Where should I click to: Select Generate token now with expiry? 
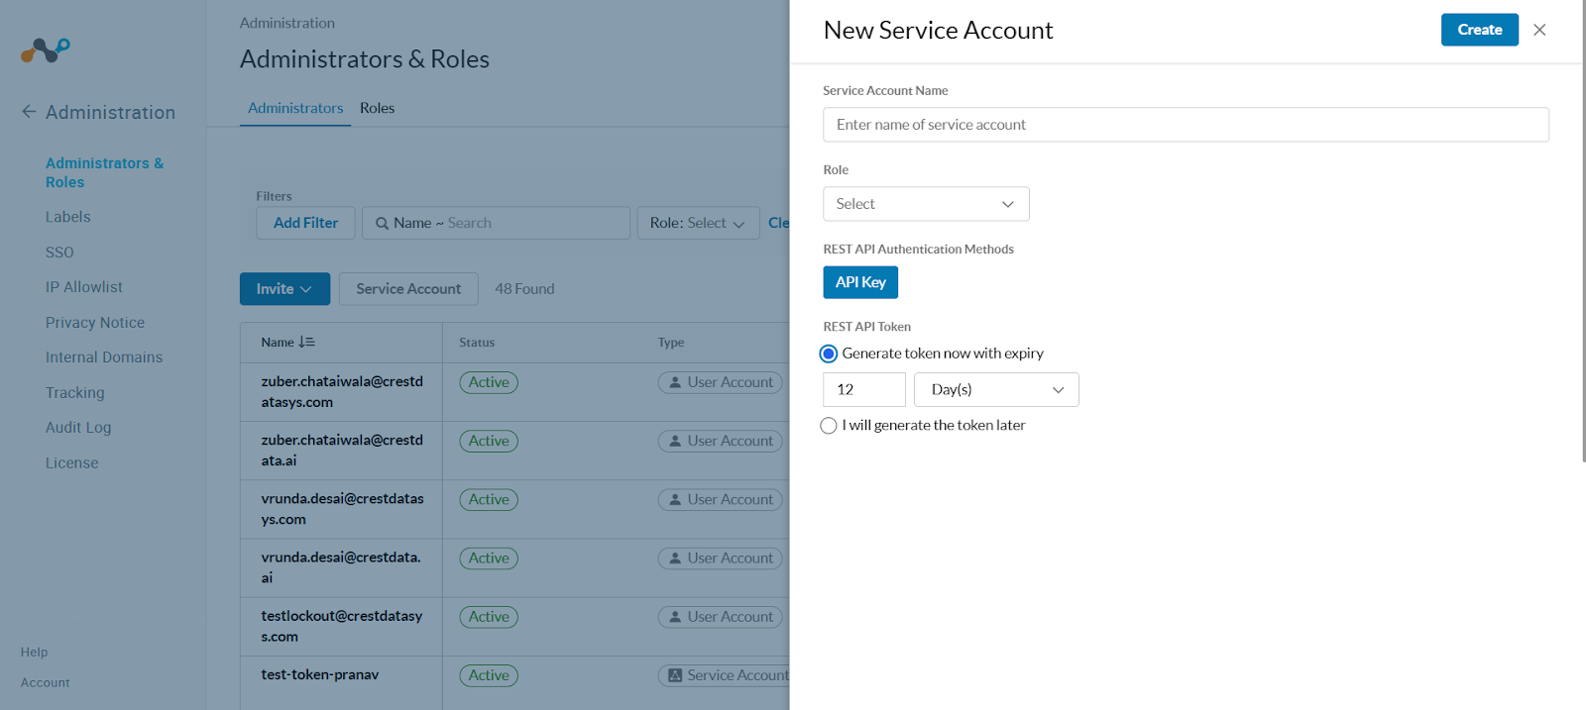click(829, 354)
